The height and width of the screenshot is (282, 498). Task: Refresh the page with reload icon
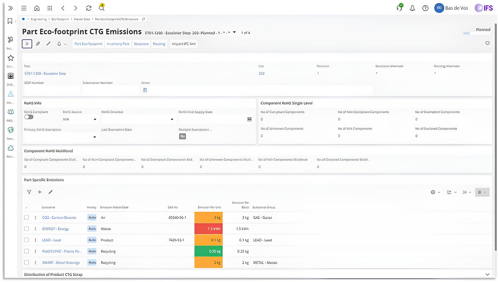(89, 8)
